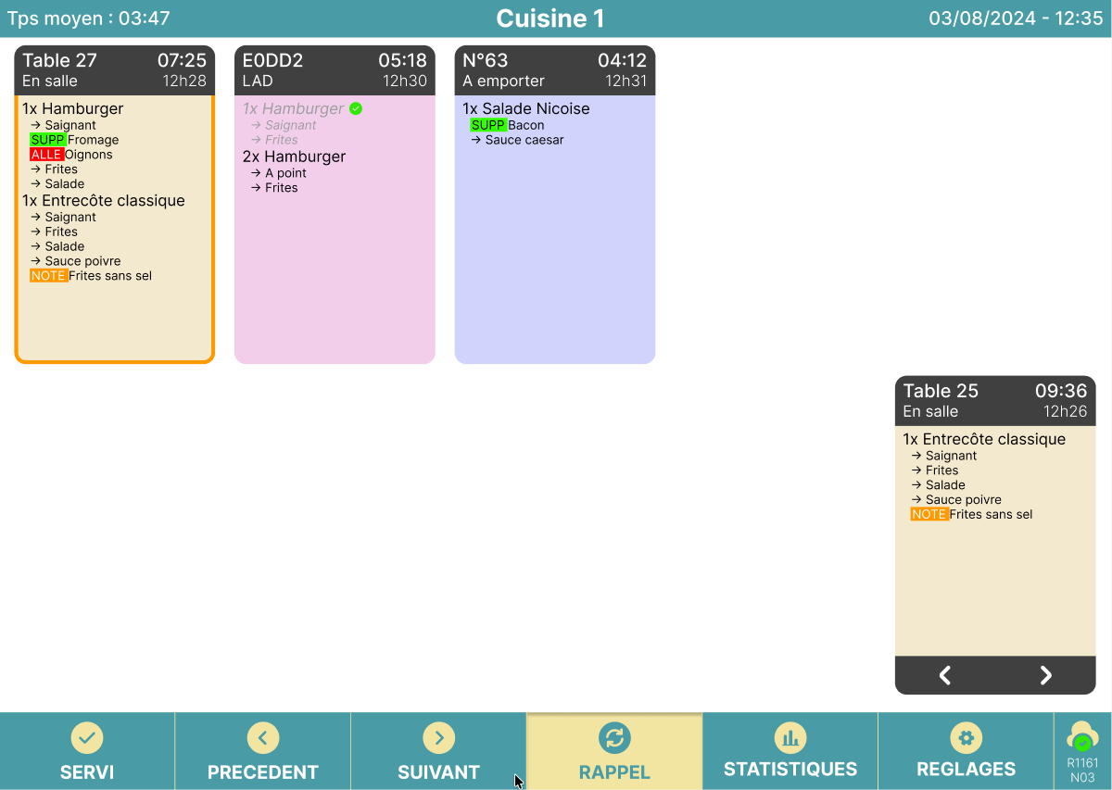Click 1x Entrecôte classique in Table 27
This screenshot has height=790, width=1112.
coord(104,201)
